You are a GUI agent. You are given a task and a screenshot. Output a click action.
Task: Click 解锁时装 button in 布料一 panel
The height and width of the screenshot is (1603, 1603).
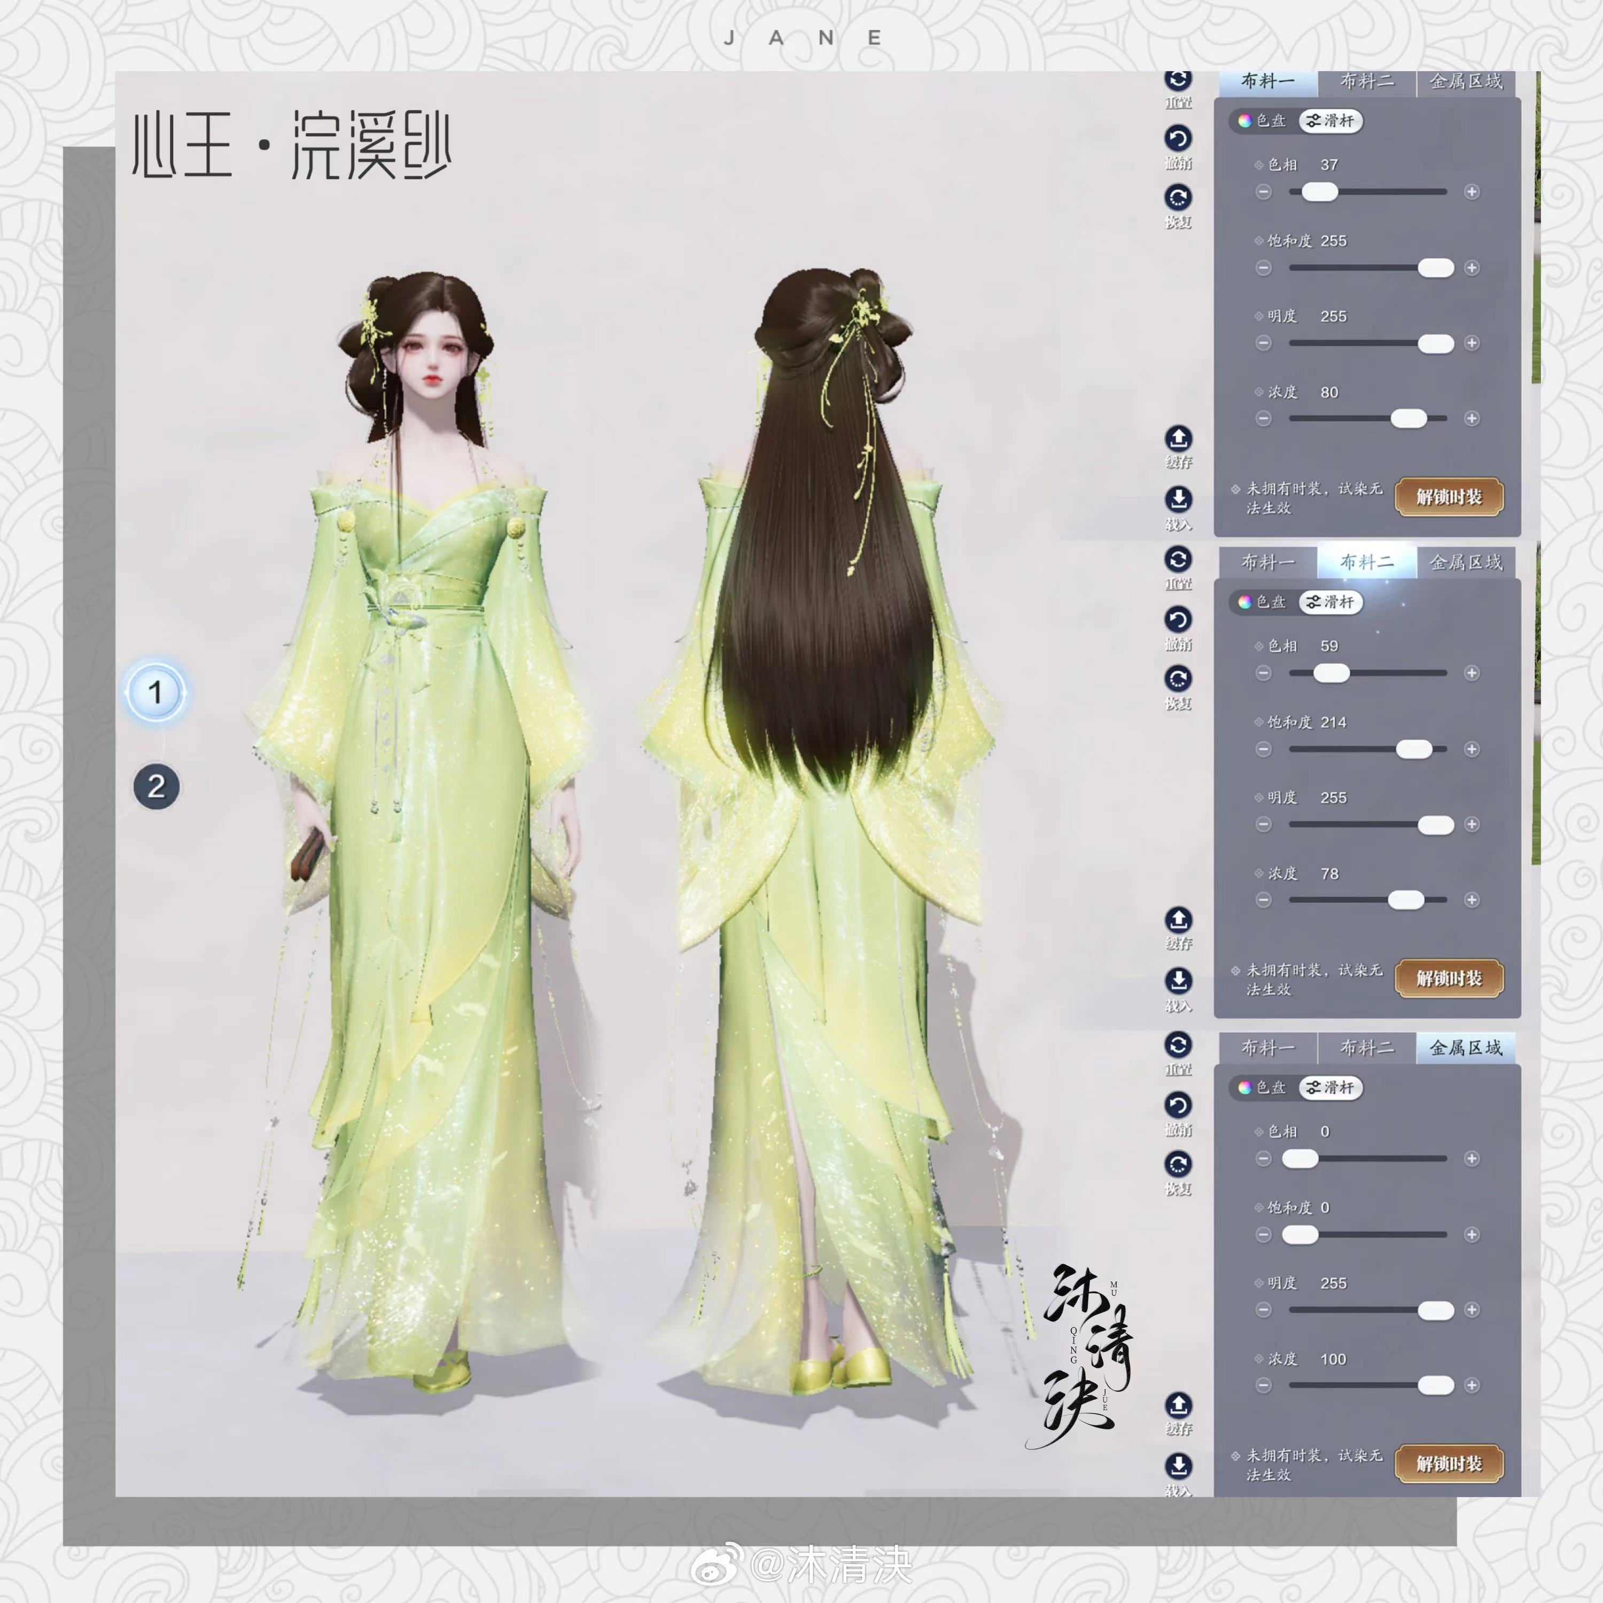point(1449,497)
